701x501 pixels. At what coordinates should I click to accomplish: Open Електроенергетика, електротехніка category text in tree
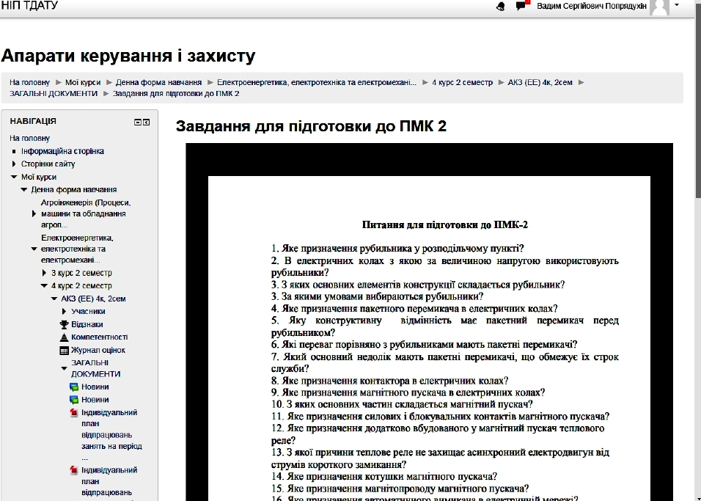point(77,249)
